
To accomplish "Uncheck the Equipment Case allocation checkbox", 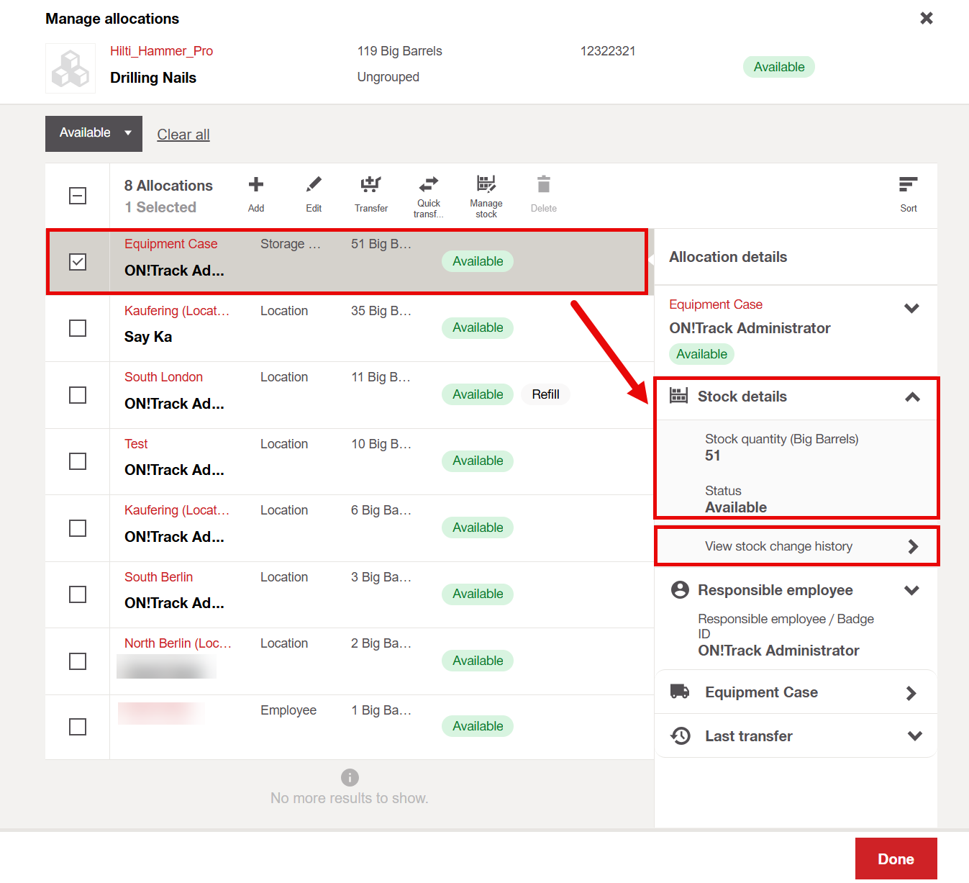I will point(78,262).
